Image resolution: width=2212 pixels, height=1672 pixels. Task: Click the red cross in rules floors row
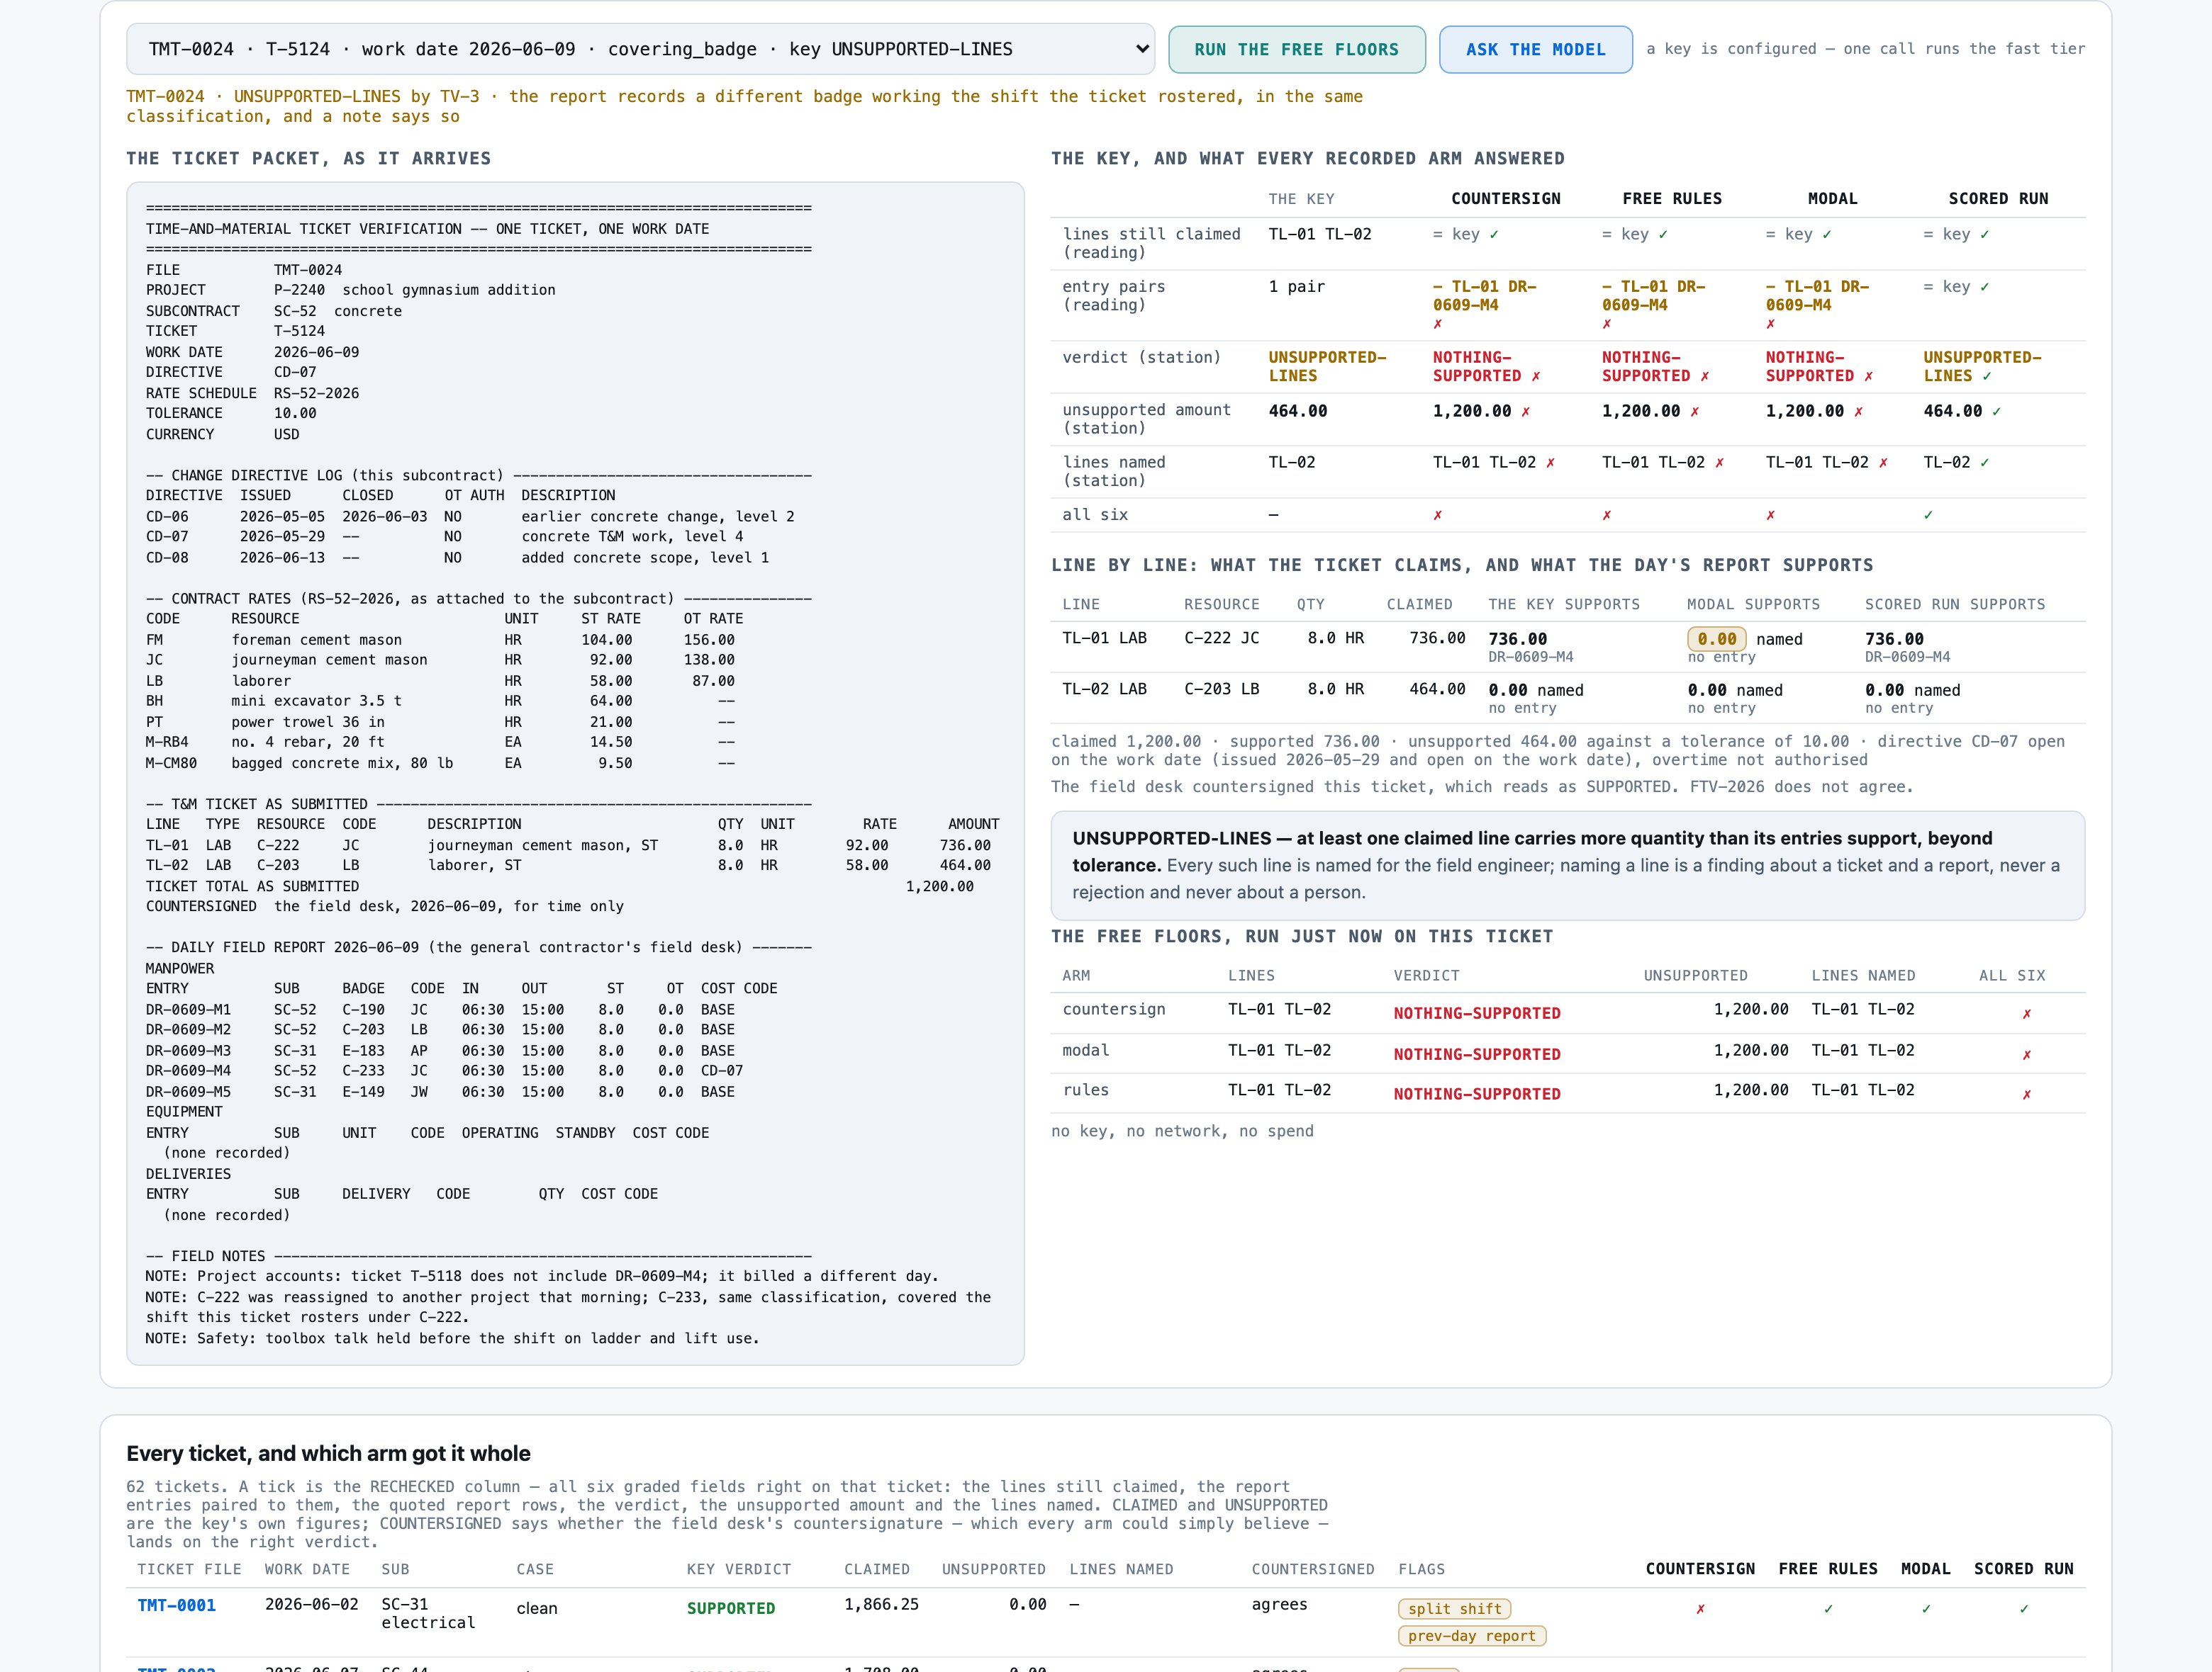pos(2026,1095)
